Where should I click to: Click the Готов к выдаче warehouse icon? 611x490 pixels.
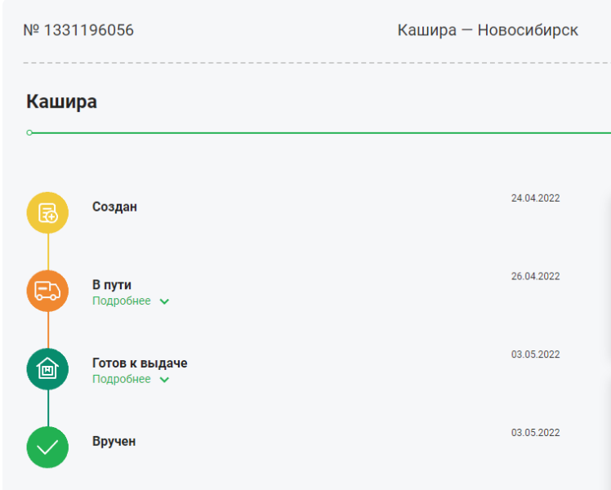pos(47,369)
